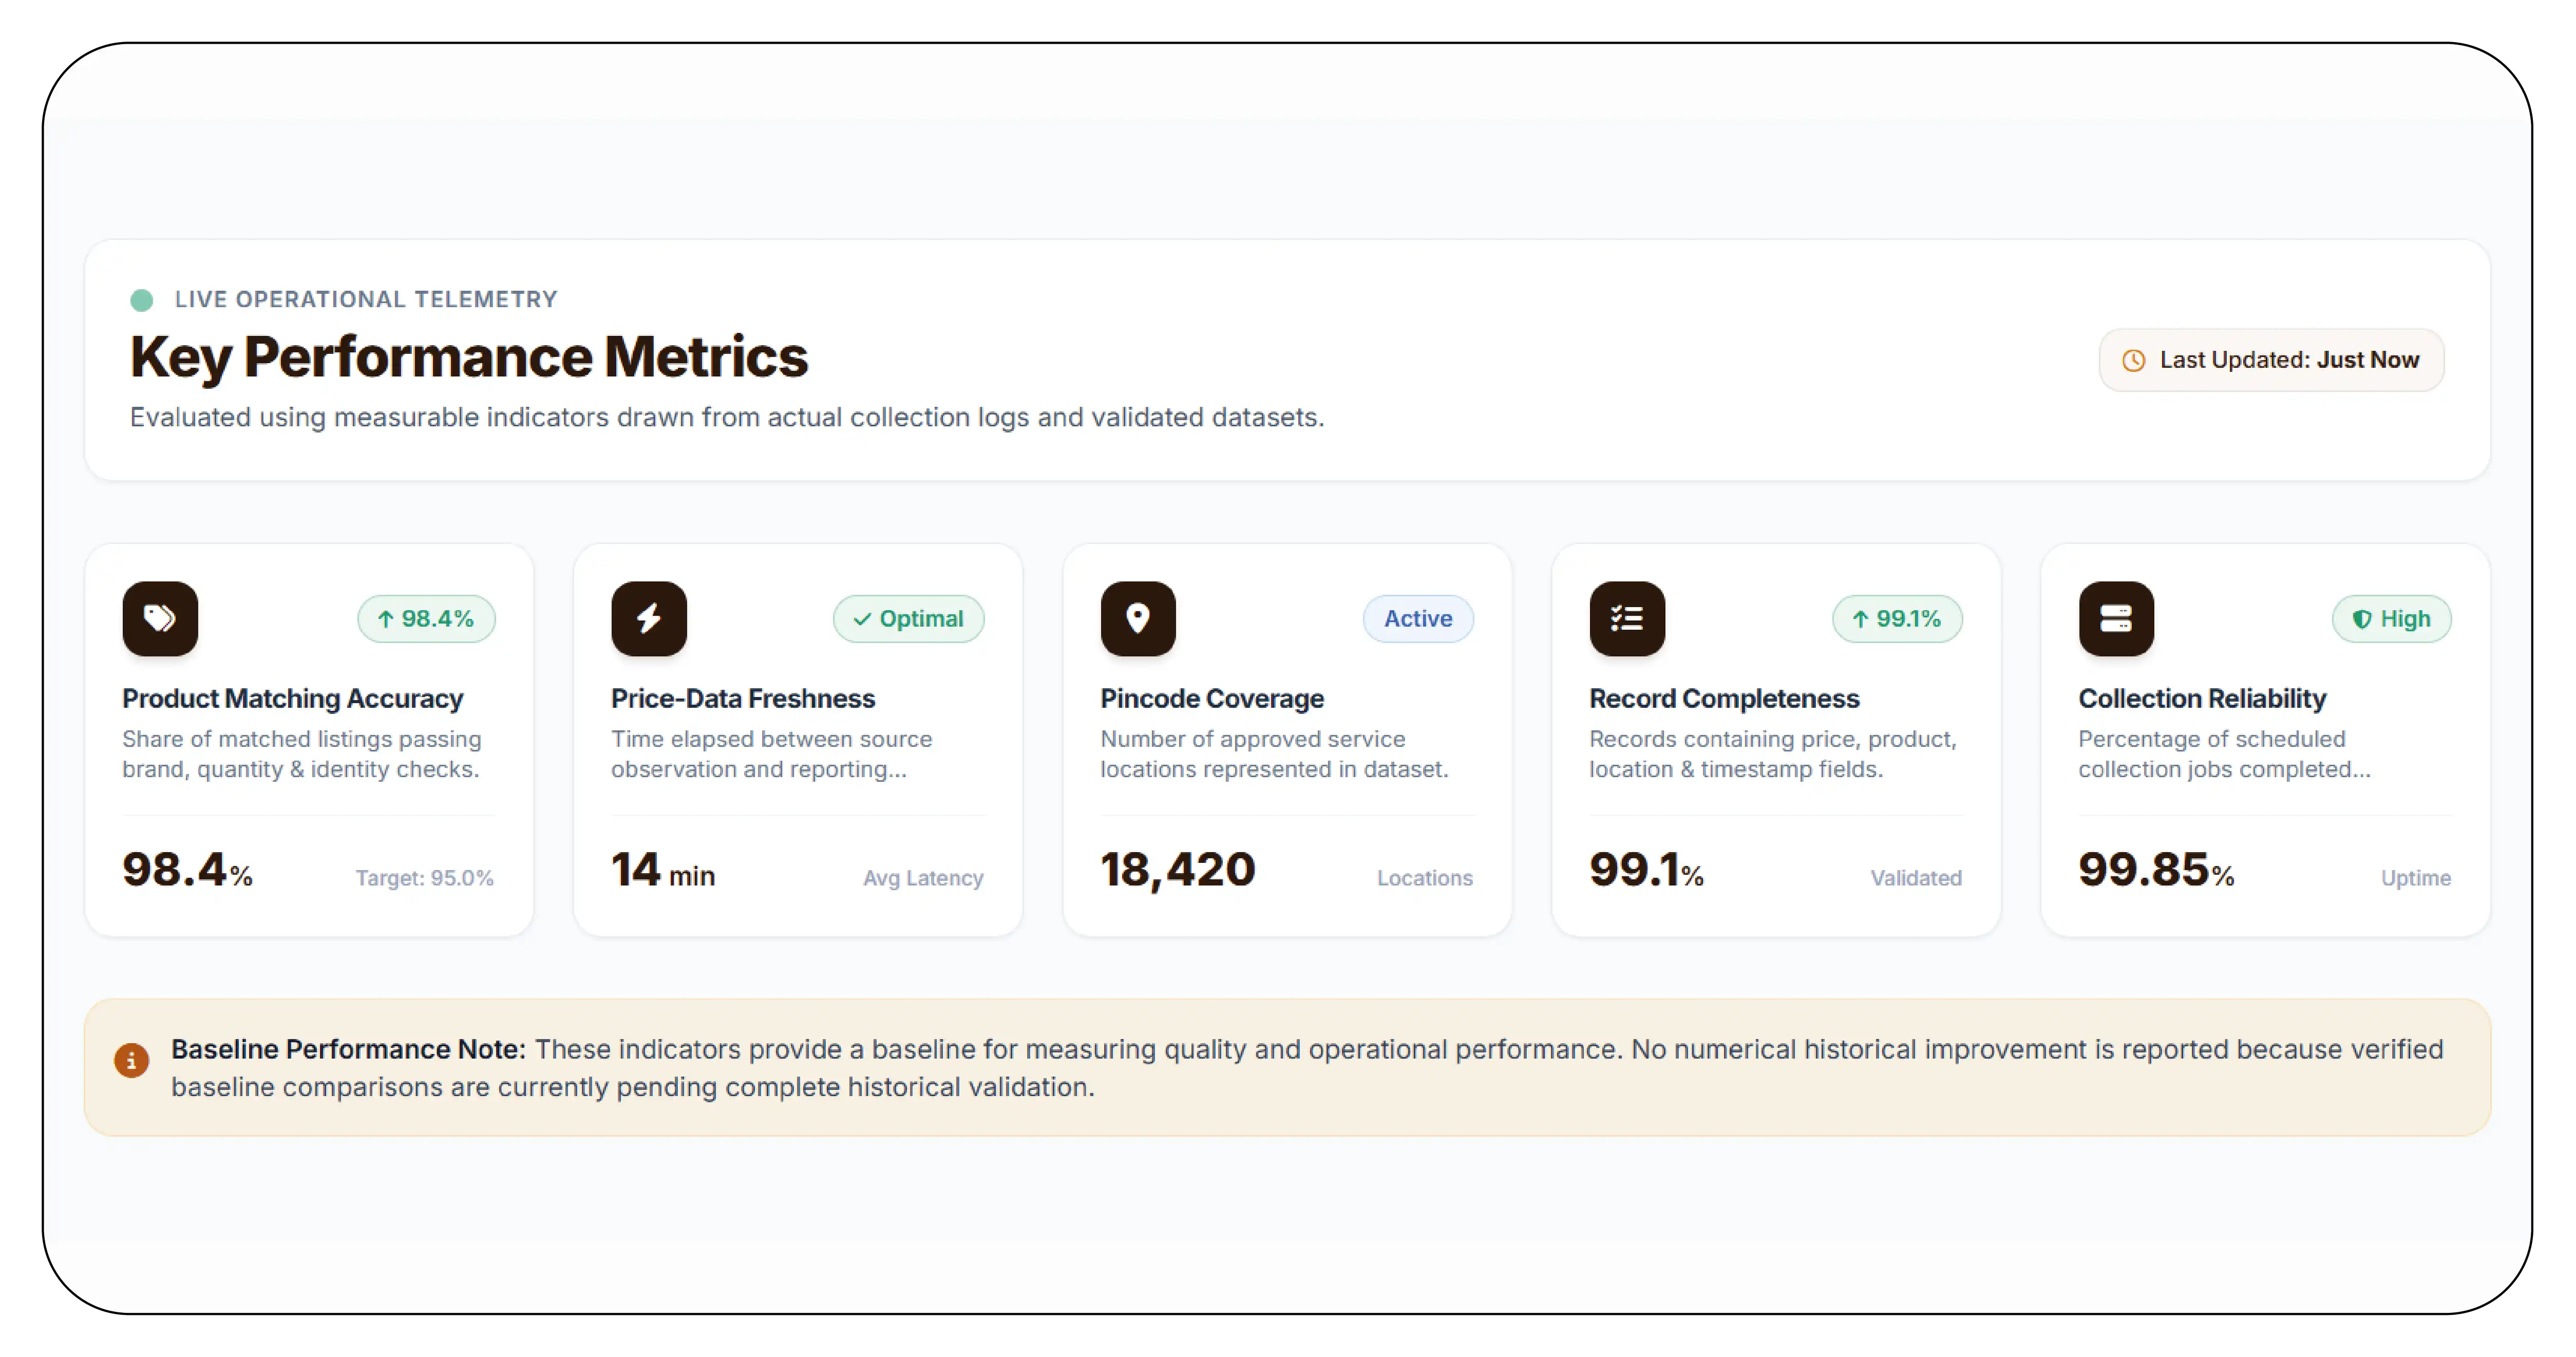The height and width of the screenshot is (1357, 2576).
Task: Click the Product Matching Accuracy title
Action: click(x=293, y=698)
